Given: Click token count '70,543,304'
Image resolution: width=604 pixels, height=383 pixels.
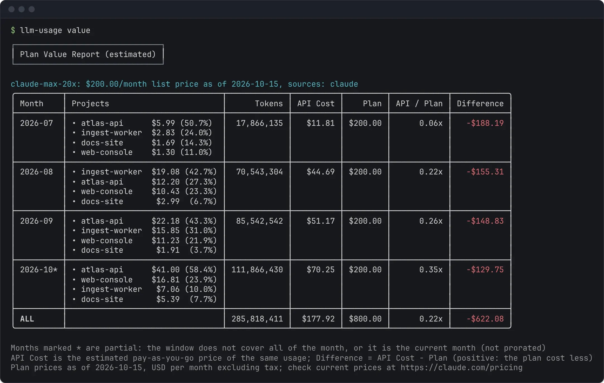Looking at the screenshot, I should 259,172.
